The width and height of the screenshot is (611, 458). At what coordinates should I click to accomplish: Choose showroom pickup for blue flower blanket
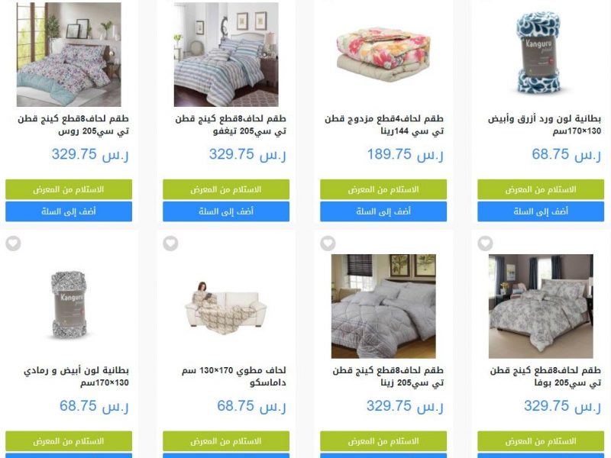[541, 189]
